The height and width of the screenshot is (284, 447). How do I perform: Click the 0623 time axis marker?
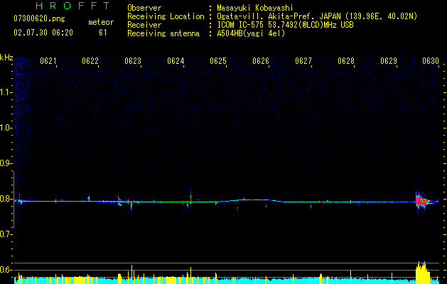point(133,61)
